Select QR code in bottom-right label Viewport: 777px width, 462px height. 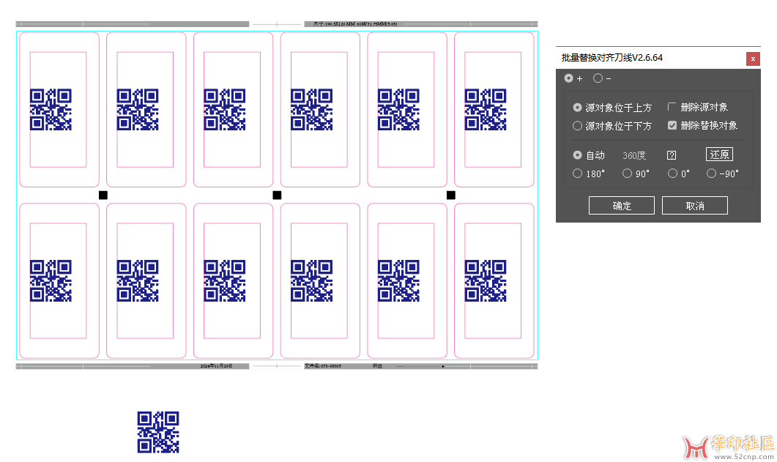486,280
